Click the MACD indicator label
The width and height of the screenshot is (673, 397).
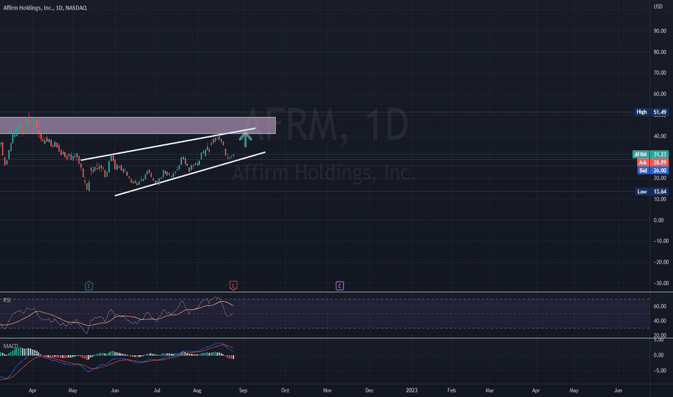[x=11, y=346]
